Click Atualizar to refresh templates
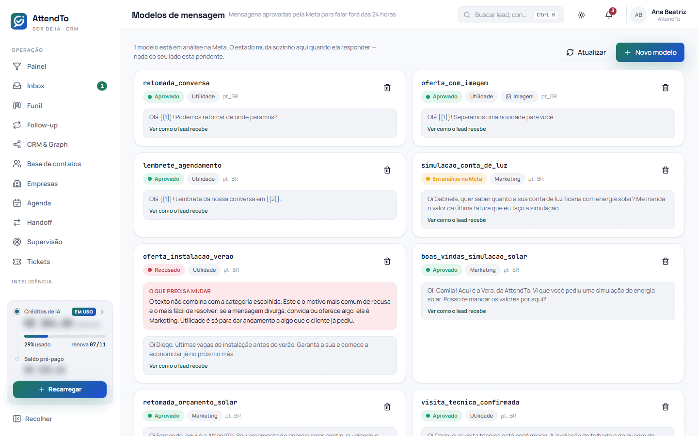Screen dimensions: 698x436 point(586,52)
